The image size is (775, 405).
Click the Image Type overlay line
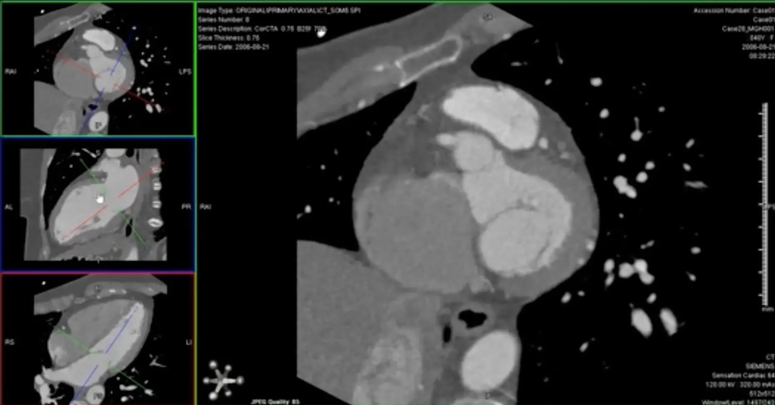[x=279, y=10]
